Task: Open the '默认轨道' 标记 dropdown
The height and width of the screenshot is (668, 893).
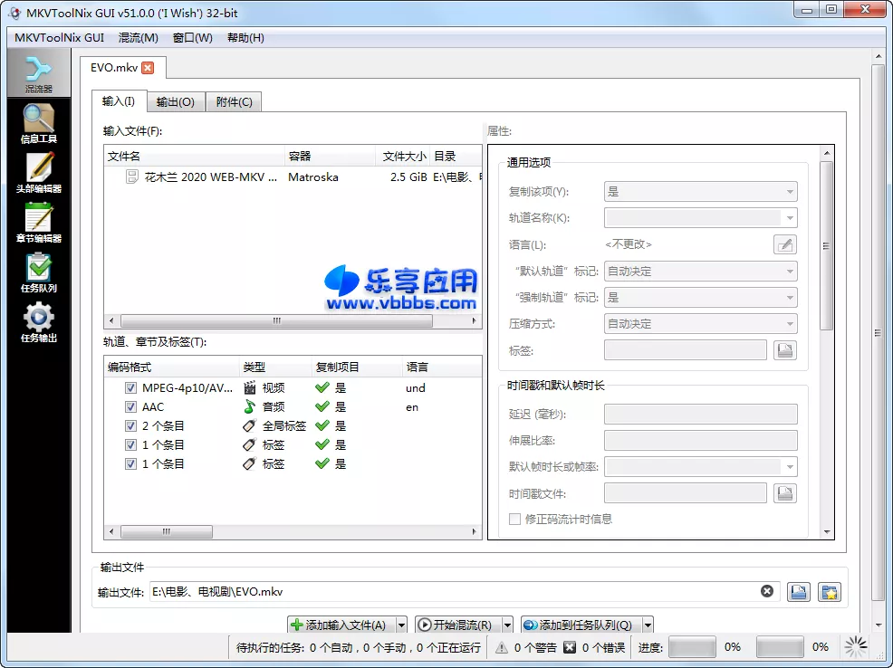Action: 698,271
